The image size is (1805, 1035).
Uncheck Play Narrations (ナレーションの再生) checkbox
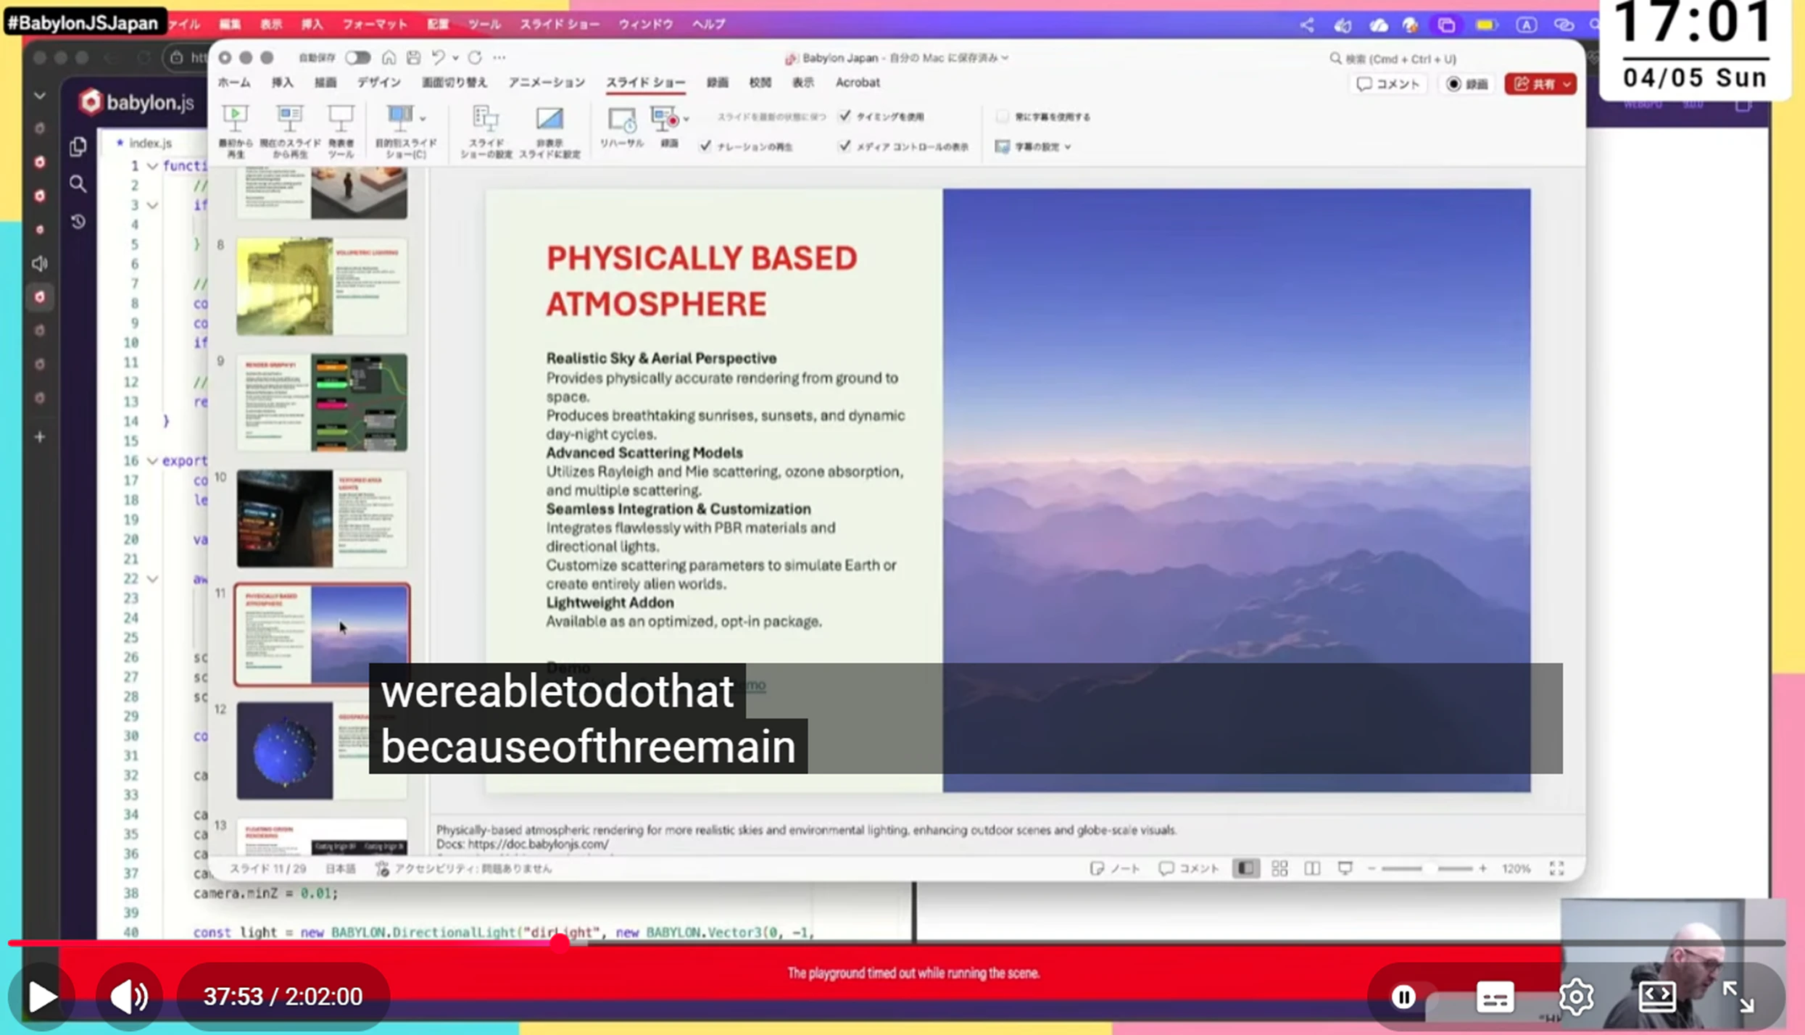click(x=705, y=146)
